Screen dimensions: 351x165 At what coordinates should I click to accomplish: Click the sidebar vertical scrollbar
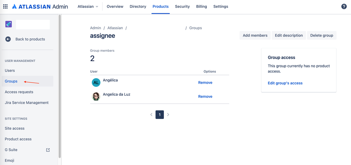pos(59,87)
